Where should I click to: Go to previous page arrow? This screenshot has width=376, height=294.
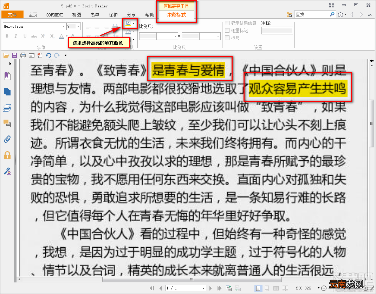[161, 288]
